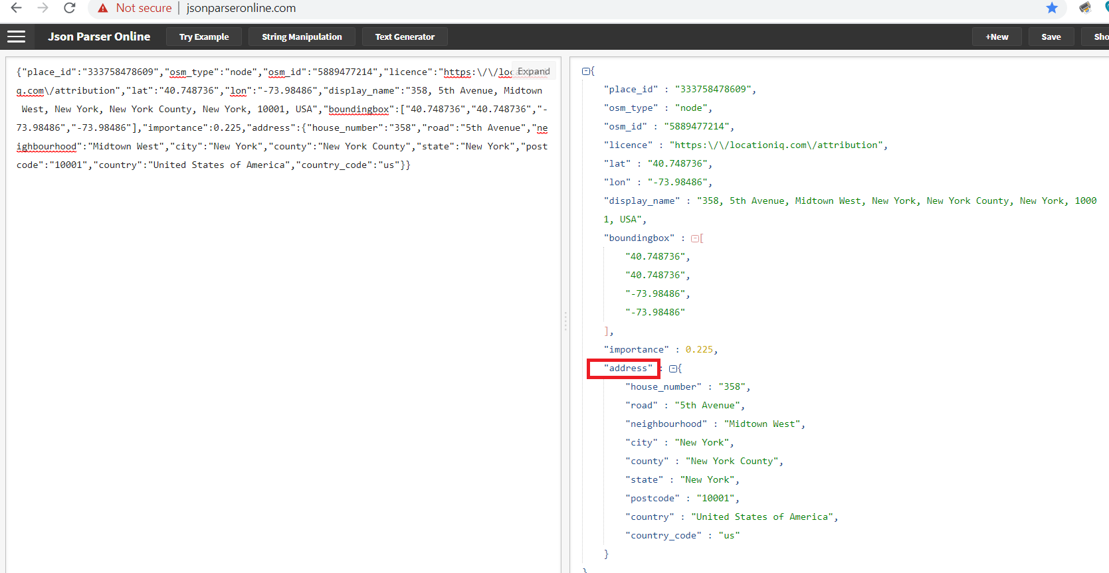Reload the page with the refresh icon
Image resolution: width=1109 pixels, height=573 pixels.
point(70,8)
